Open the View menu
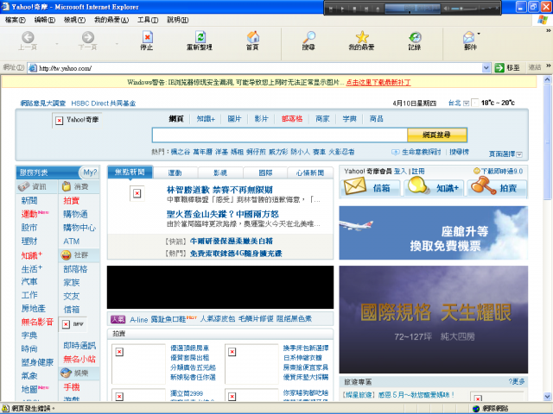553x414 pixels. (74, 20)
